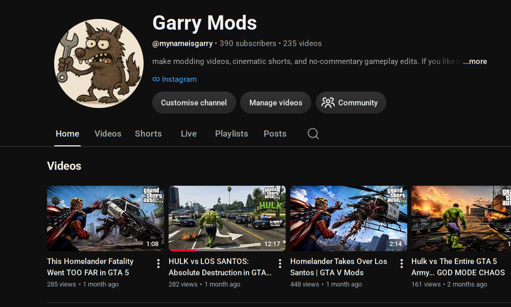Click the '235 videos' text
Image resolution: width=511 pixels, height=307 pixels.
(x=302, y=43)
